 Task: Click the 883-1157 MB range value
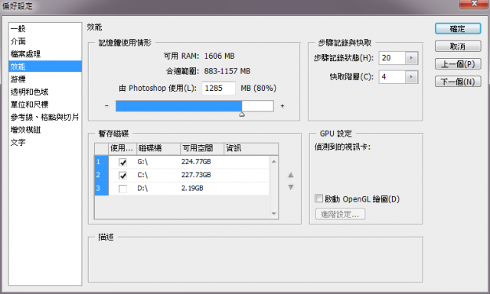(x=227, y=71)
